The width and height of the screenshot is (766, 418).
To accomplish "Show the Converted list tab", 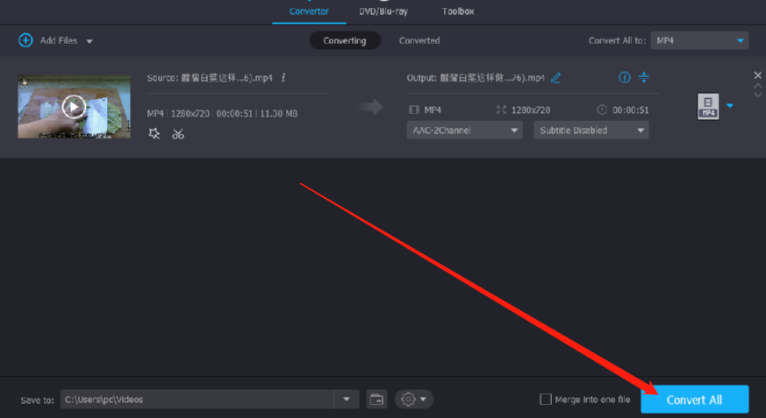I will [x=419, y=40].
